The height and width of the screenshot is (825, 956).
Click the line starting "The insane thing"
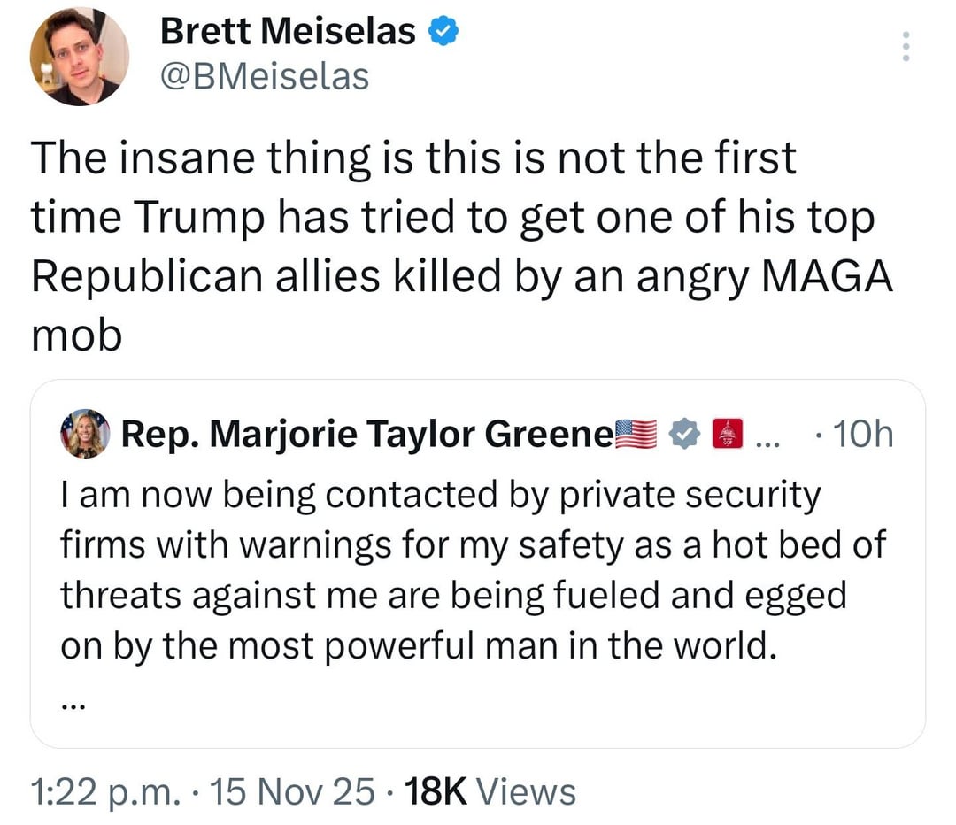[414, 159]
